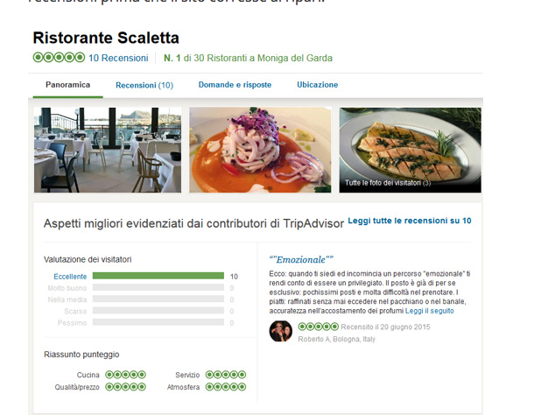Click the Atmosfera rating bubbles
Image resolution: width=555 pixels, height=415 pixels.
(226, 387)
